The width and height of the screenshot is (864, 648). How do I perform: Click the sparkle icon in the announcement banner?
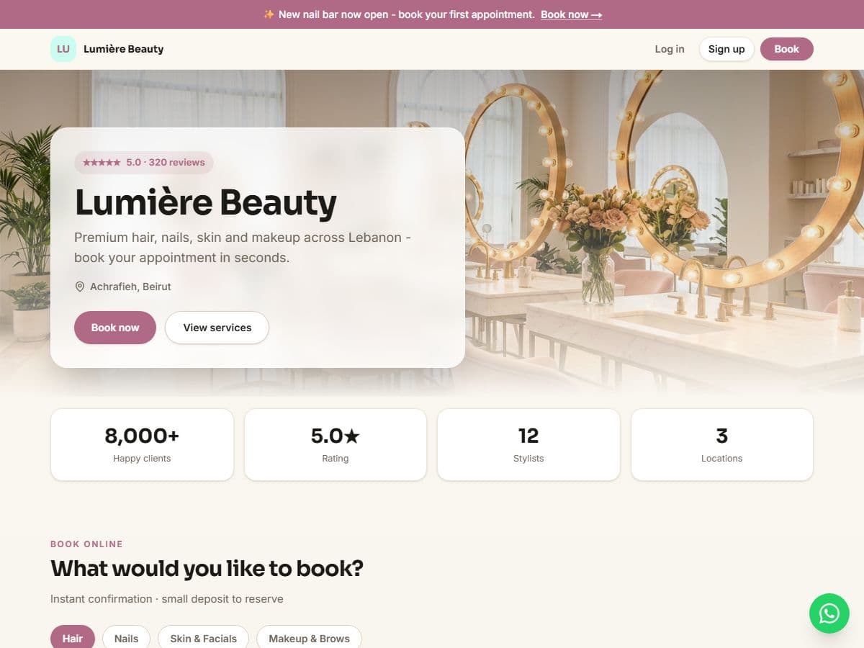(x=269, y=14)
